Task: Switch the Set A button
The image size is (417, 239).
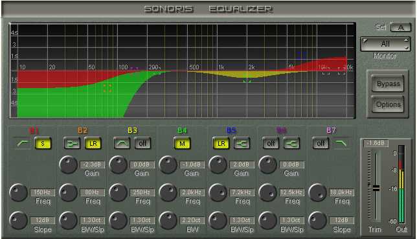Action: point(401,27)
